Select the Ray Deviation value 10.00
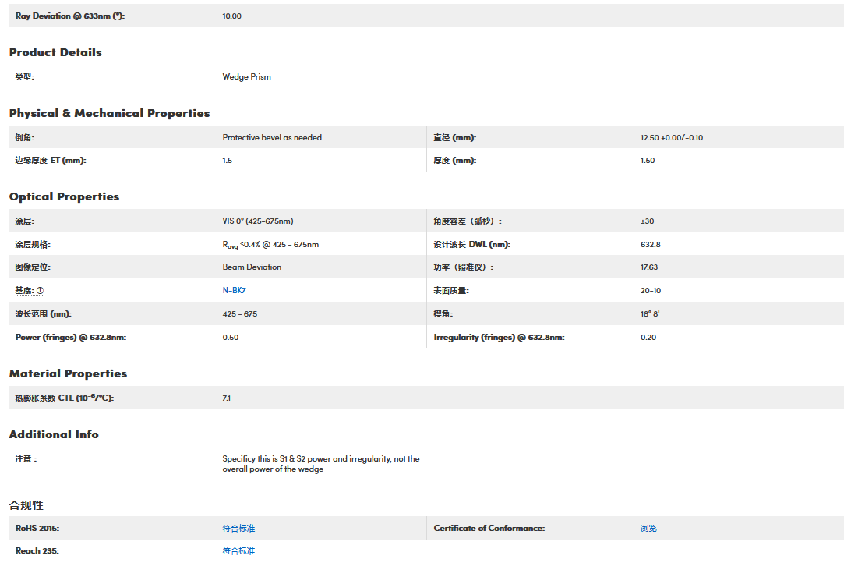Screen dimensions: 851x577 231,16
